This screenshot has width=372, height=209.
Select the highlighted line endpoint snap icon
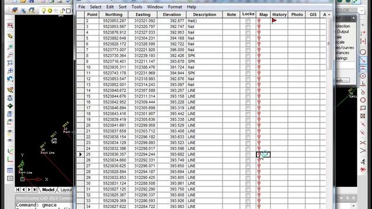pos(363,60)
